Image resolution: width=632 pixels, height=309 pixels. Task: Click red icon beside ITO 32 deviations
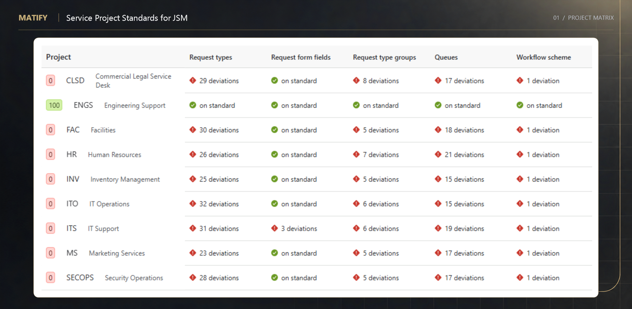tap(193, 204)
